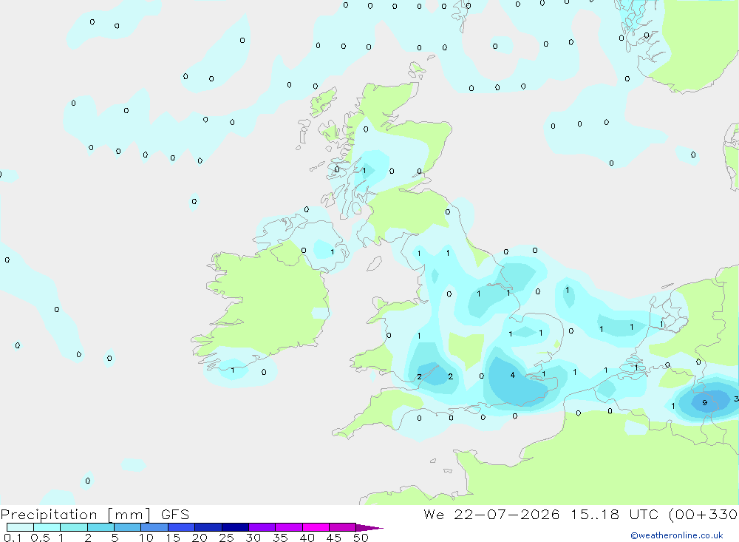Image resolution: width=739 pixels, height=542 pixels.
Task: Select the "50" legend scale label
Action: point(361,538)
